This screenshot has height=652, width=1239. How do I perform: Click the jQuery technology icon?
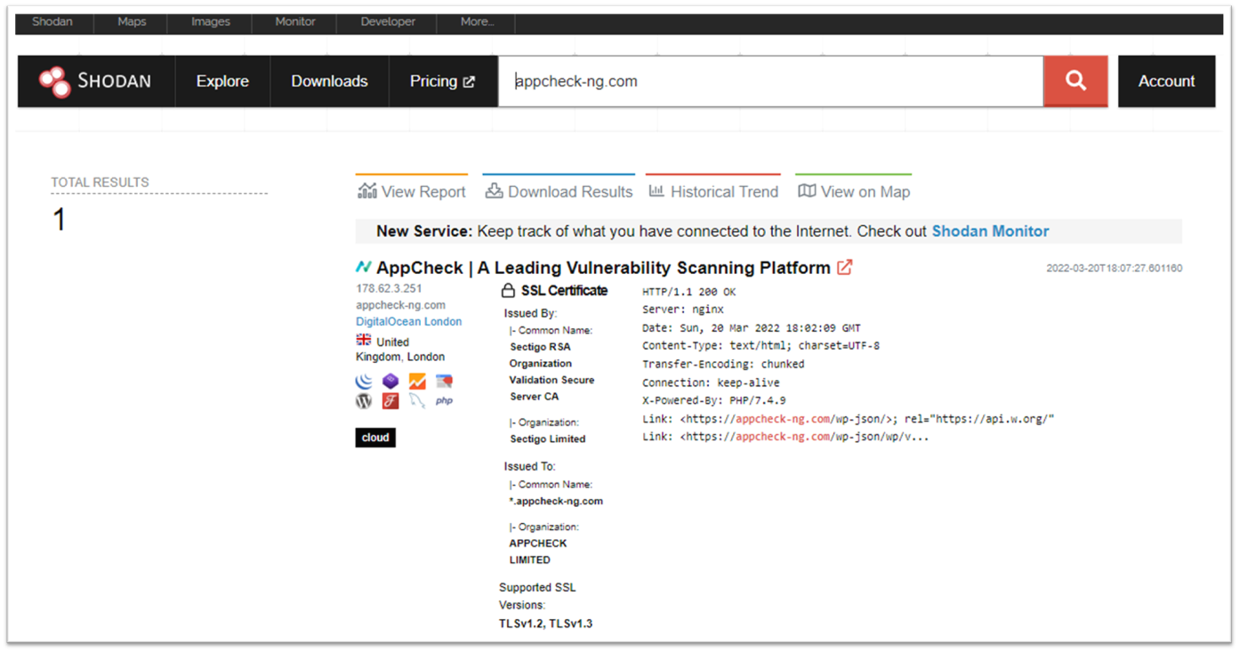tap(364, 382)
